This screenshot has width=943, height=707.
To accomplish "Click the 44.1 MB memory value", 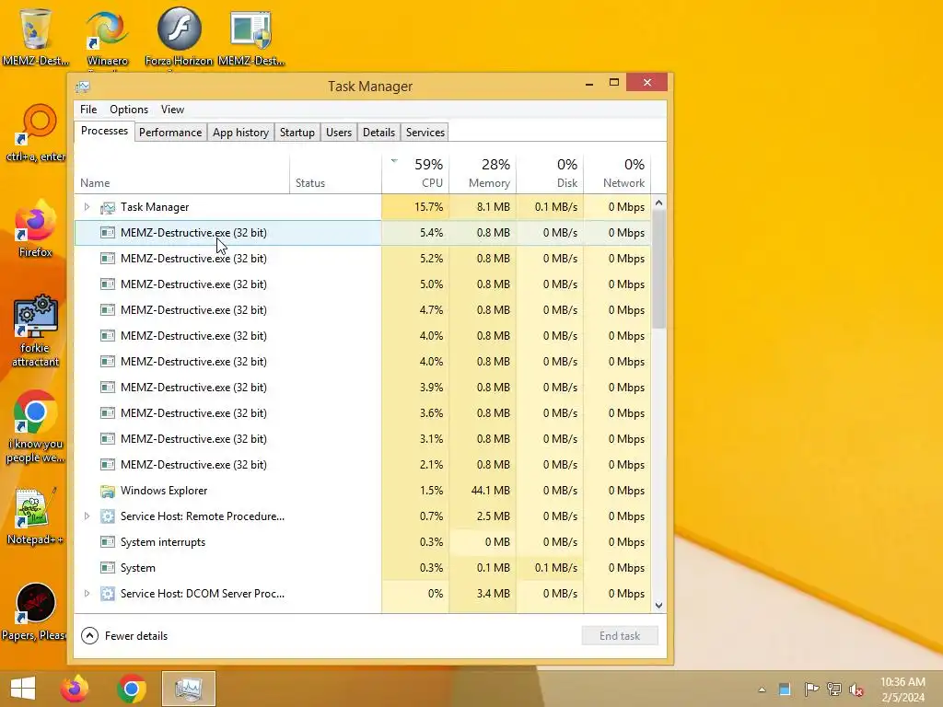I will click(490, 491).
